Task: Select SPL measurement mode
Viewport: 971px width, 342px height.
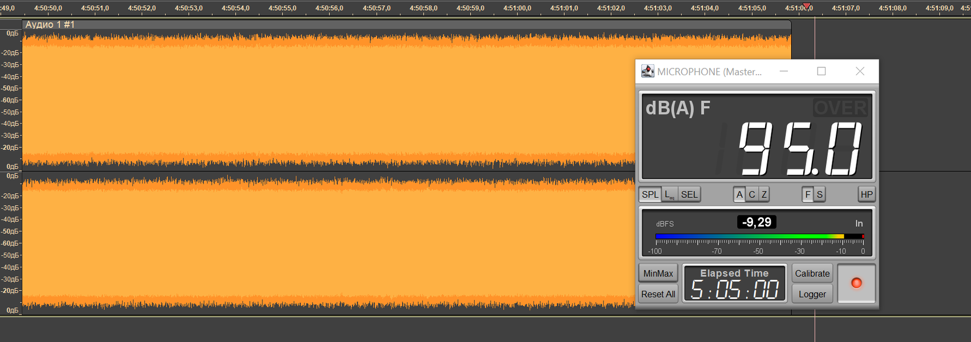Action: pyautogui.click(x=650, y=194)
